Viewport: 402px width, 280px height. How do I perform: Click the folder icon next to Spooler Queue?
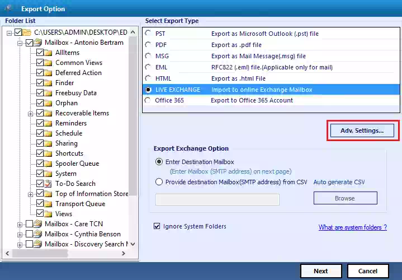pos(48,164)
